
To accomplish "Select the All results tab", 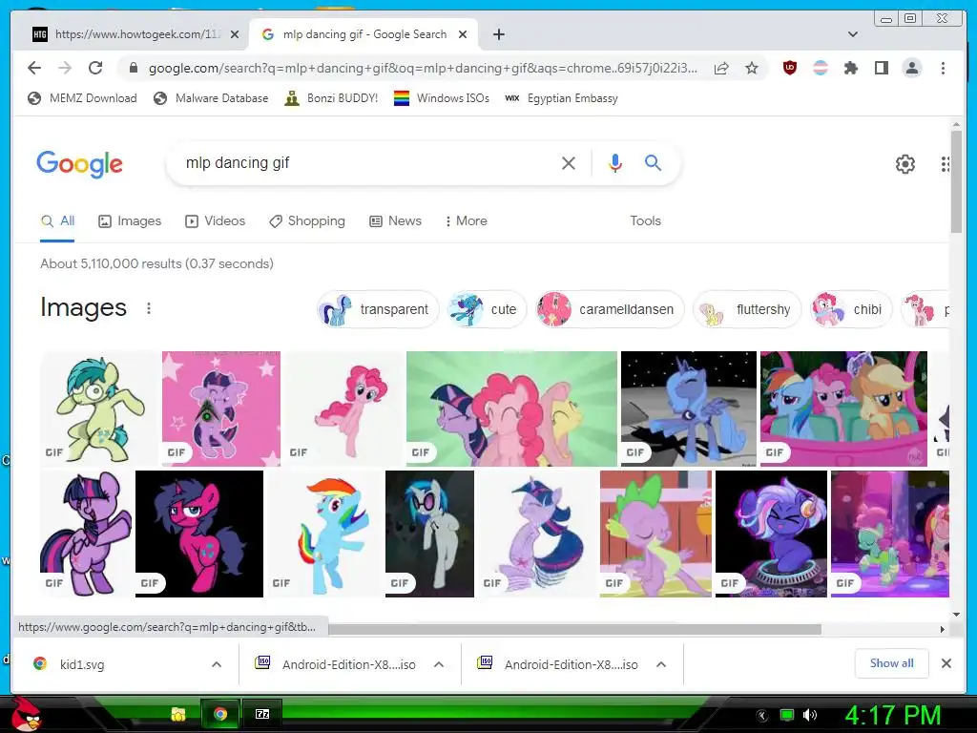I will (57, 220).
